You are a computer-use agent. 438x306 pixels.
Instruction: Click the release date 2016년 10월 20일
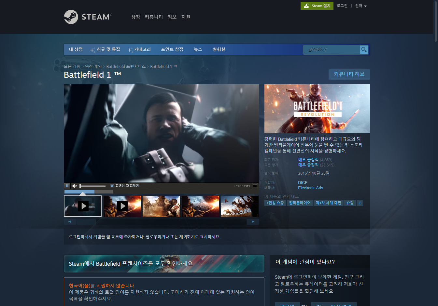pos(314,173)
